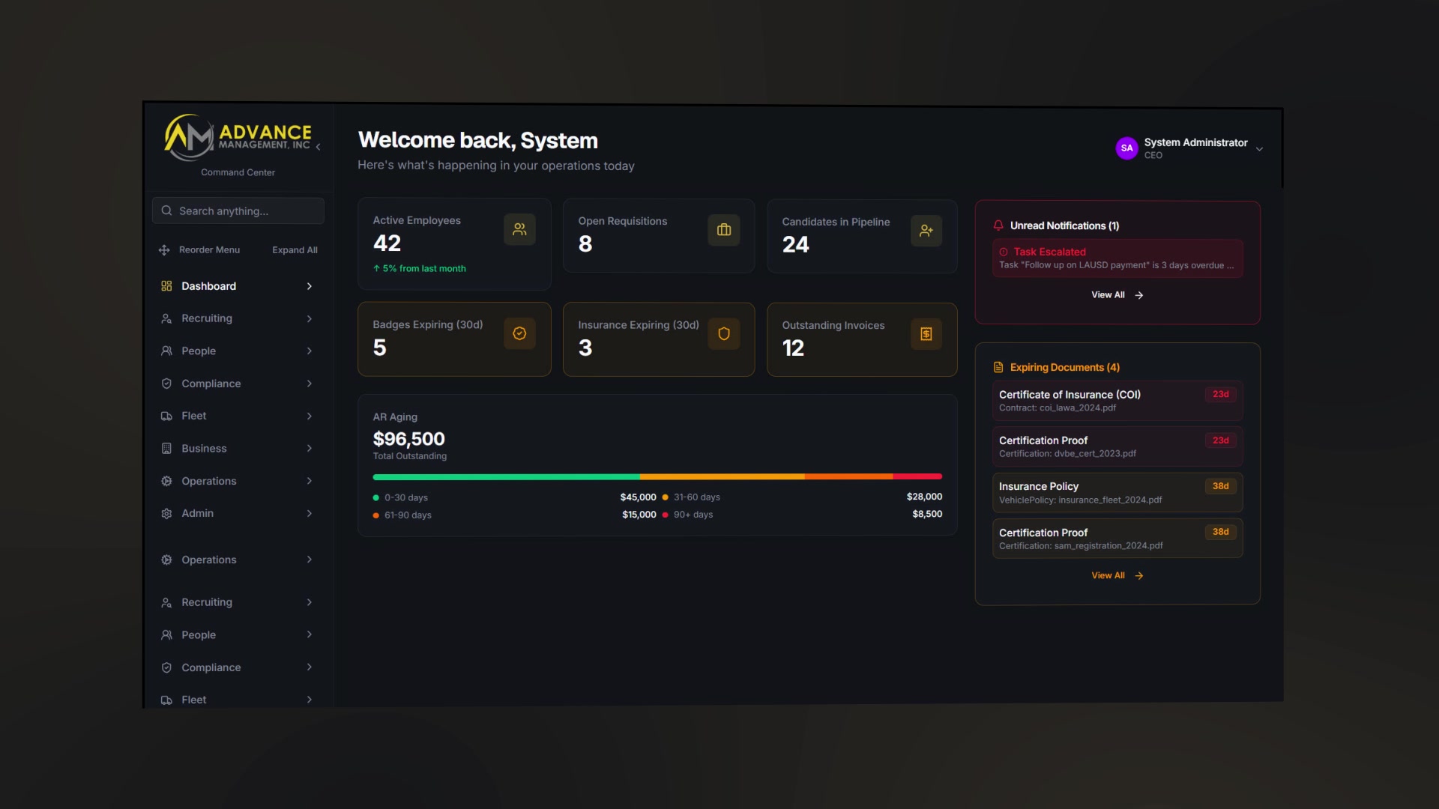
Task: Open the Task Escalated notification
Action: pos(1117,258)
